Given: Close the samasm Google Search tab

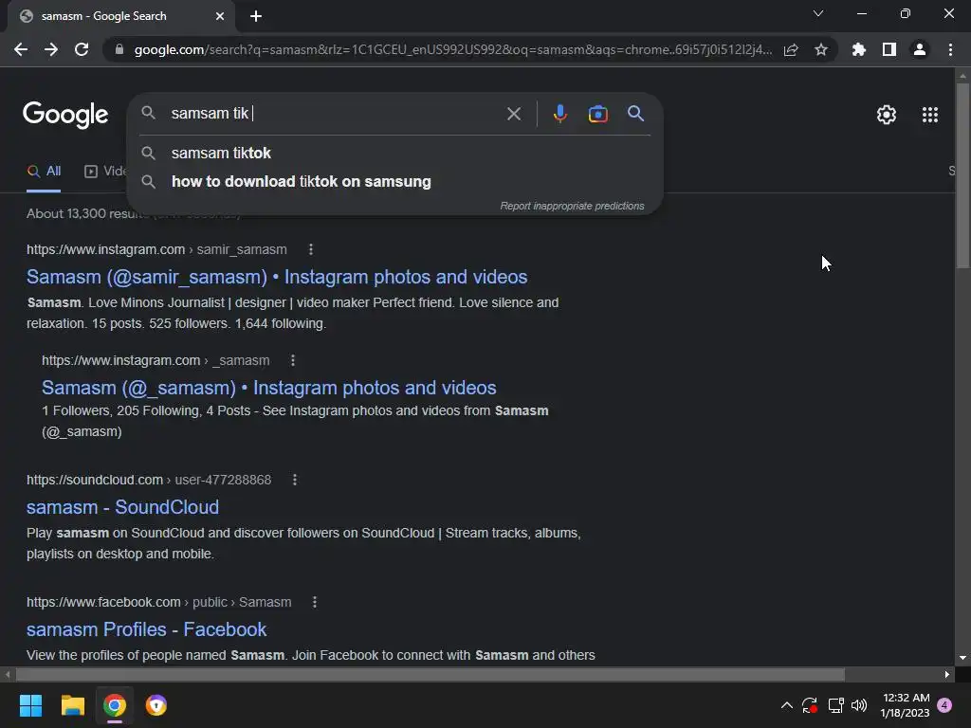Looking at the screenshot, I should 220,16.
